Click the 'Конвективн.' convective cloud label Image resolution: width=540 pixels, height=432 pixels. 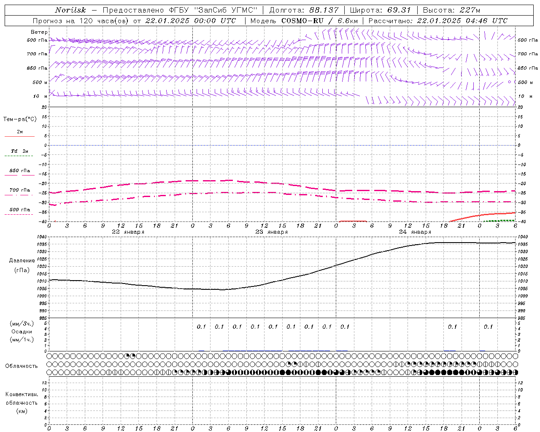[22, 394]
